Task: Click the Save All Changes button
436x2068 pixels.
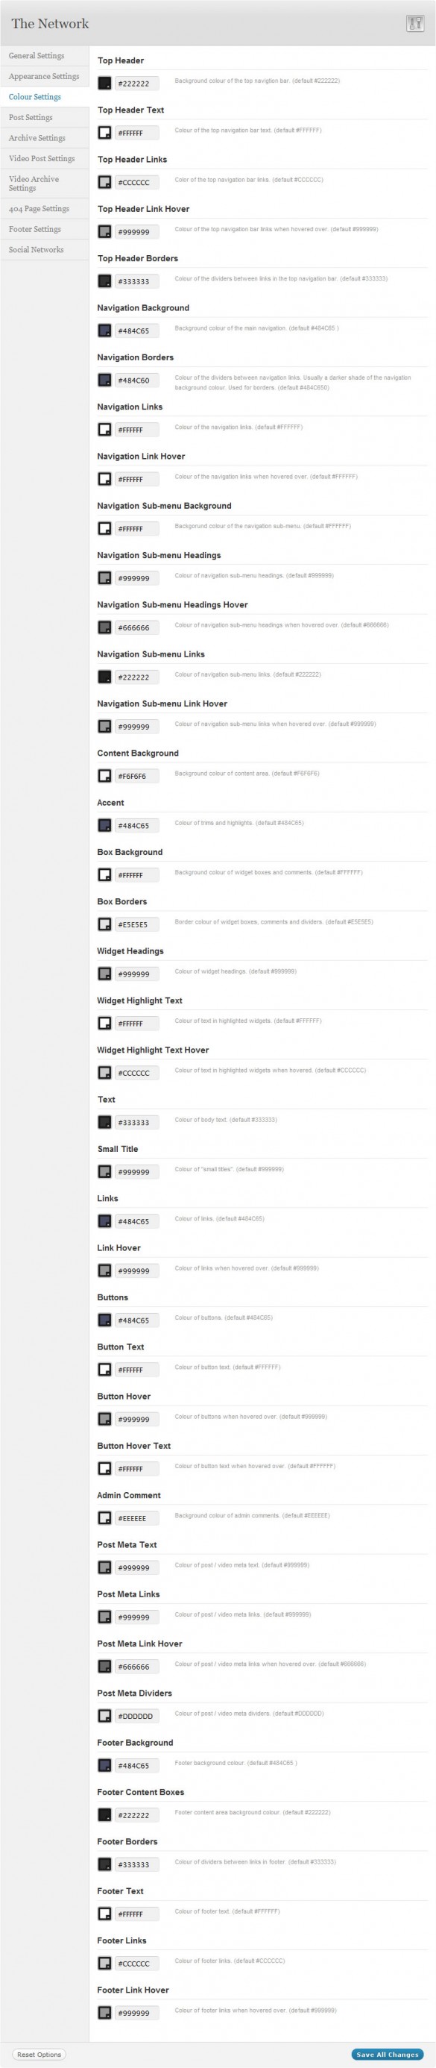Action: click(387, 2054)
